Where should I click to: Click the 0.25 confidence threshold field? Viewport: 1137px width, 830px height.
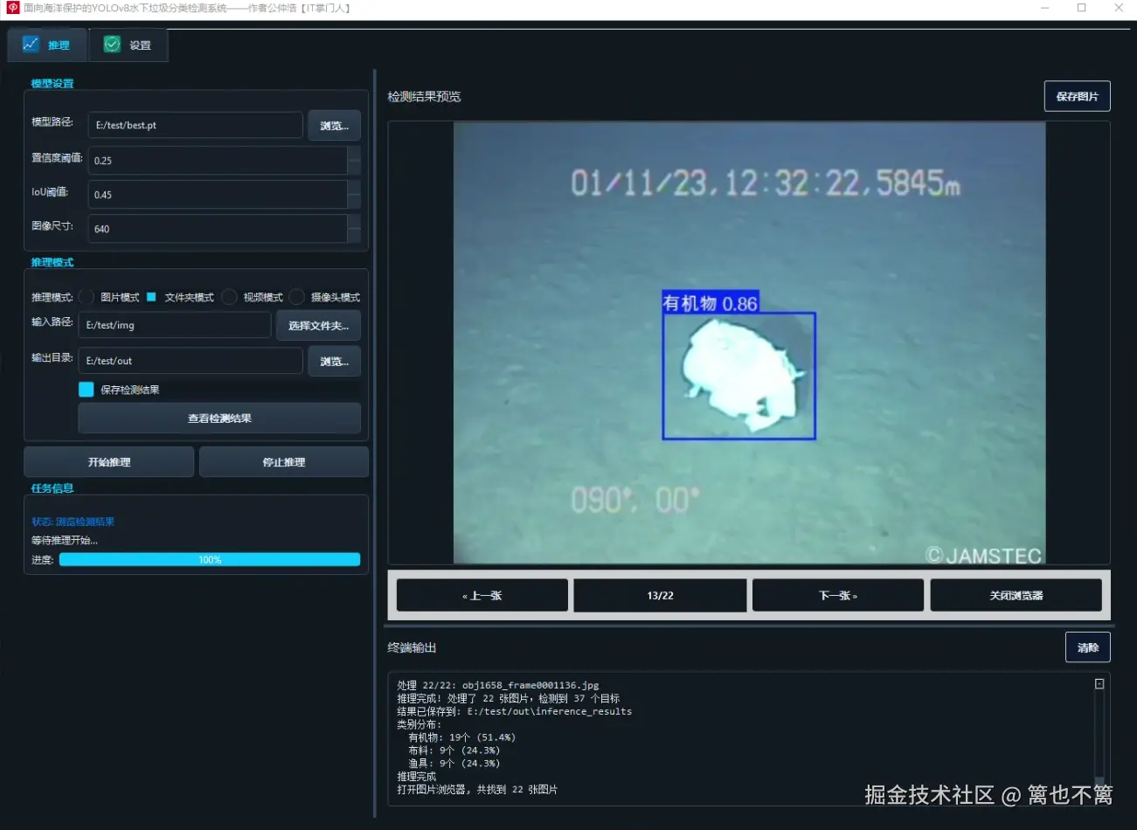click(x=218, y=160)
